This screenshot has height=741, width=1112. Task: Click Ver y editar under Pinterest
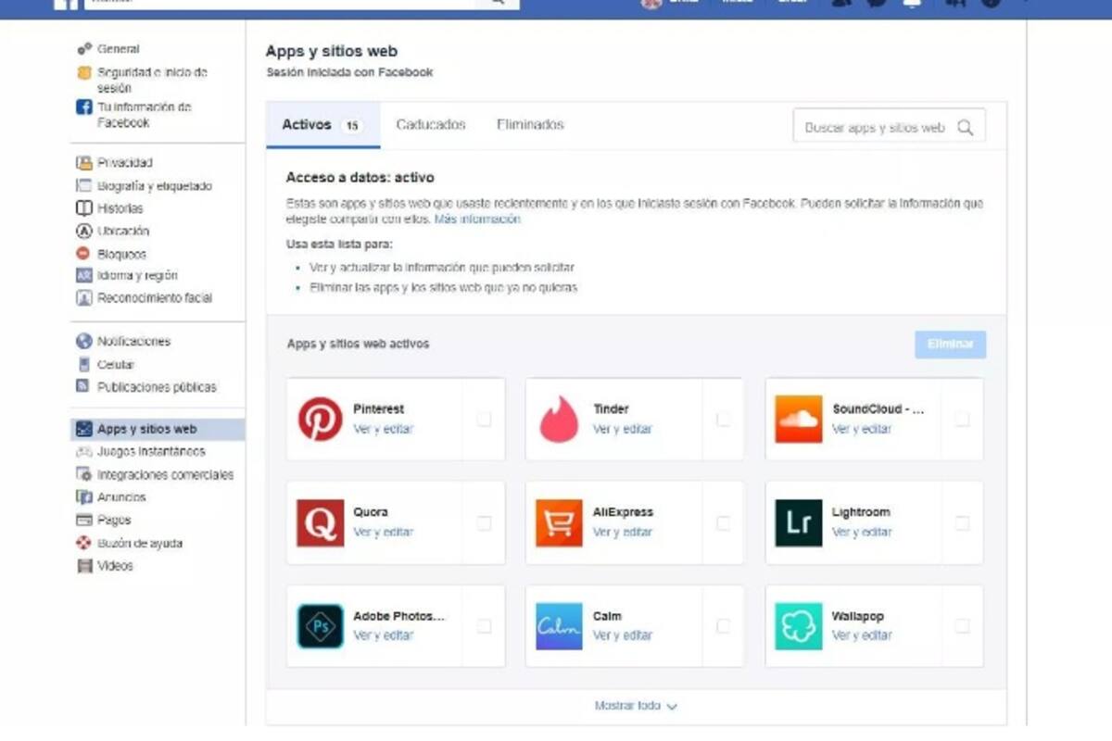(383, 430)
